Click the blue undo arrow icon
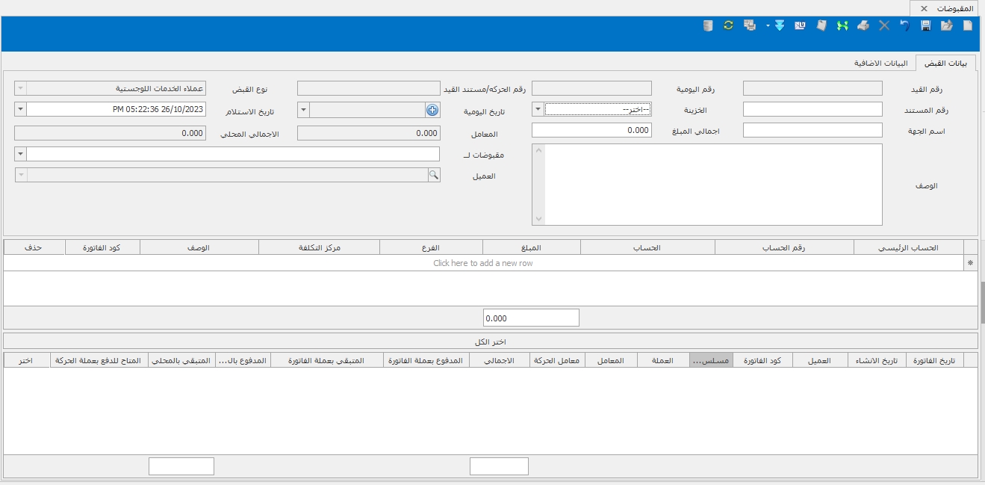Viewport: 985px width, 485px height. 905,25
